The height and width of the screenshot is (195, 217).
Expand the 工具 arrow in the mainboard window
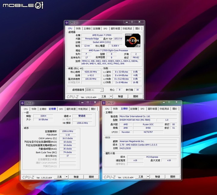click(148, 177)
